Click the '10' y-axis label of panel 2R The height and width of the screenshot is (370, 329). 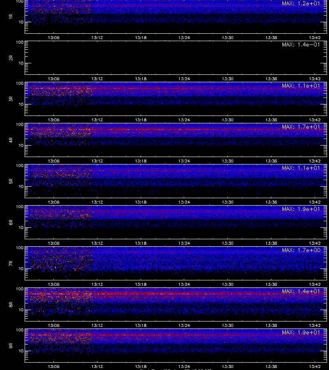point(21,63)
